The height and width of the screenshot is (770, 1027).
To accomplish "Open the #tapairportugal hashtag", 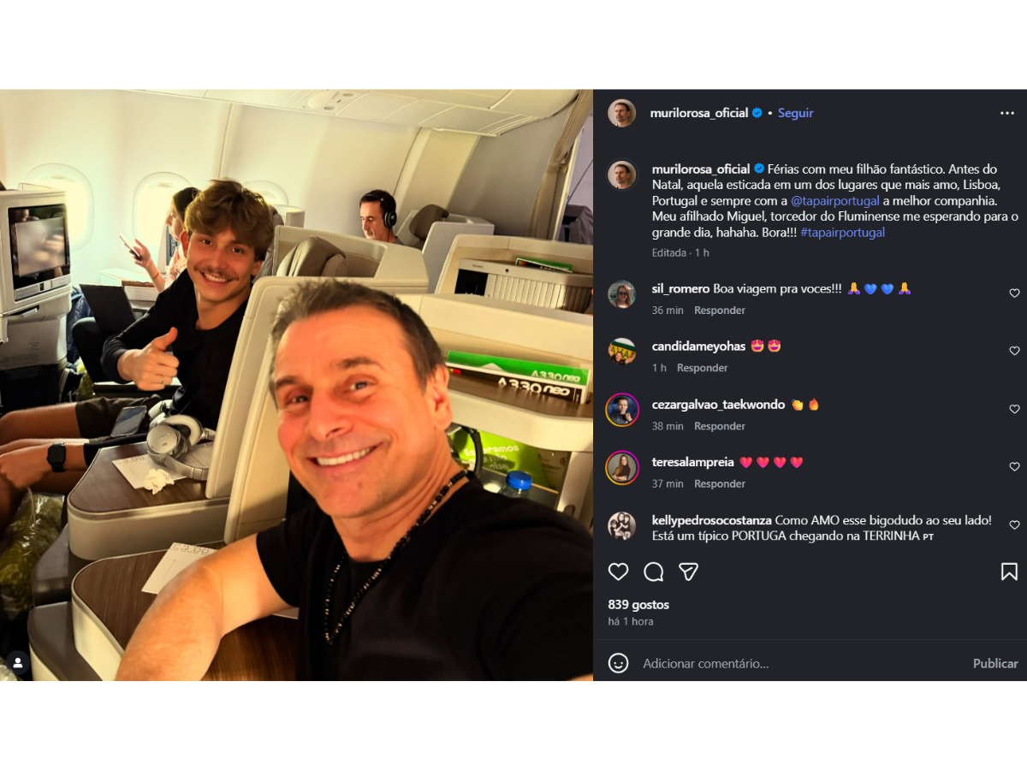I will [842, 232].
